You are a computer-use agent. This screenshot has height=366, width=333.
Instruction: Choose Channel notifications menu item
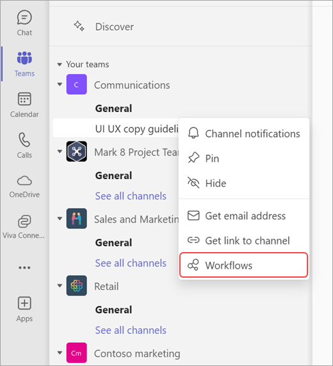point(244,134)
